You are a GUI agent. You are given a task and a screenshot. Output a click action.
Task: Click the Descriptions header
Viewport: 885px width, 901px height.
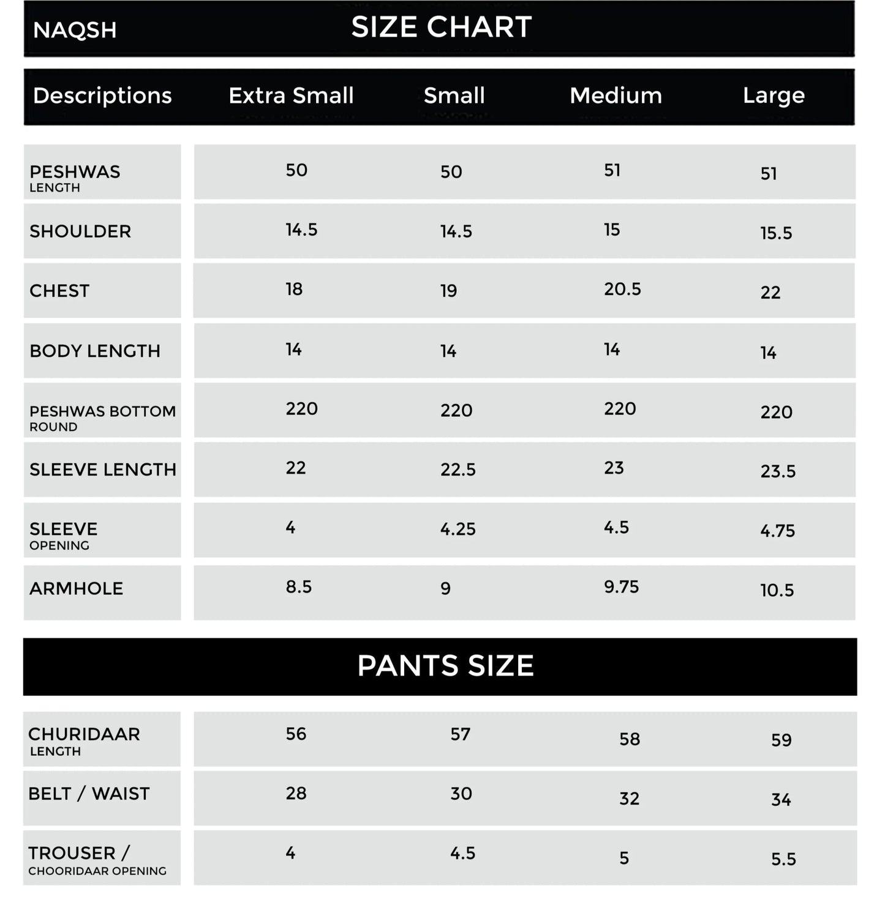[x=102, y=96]
